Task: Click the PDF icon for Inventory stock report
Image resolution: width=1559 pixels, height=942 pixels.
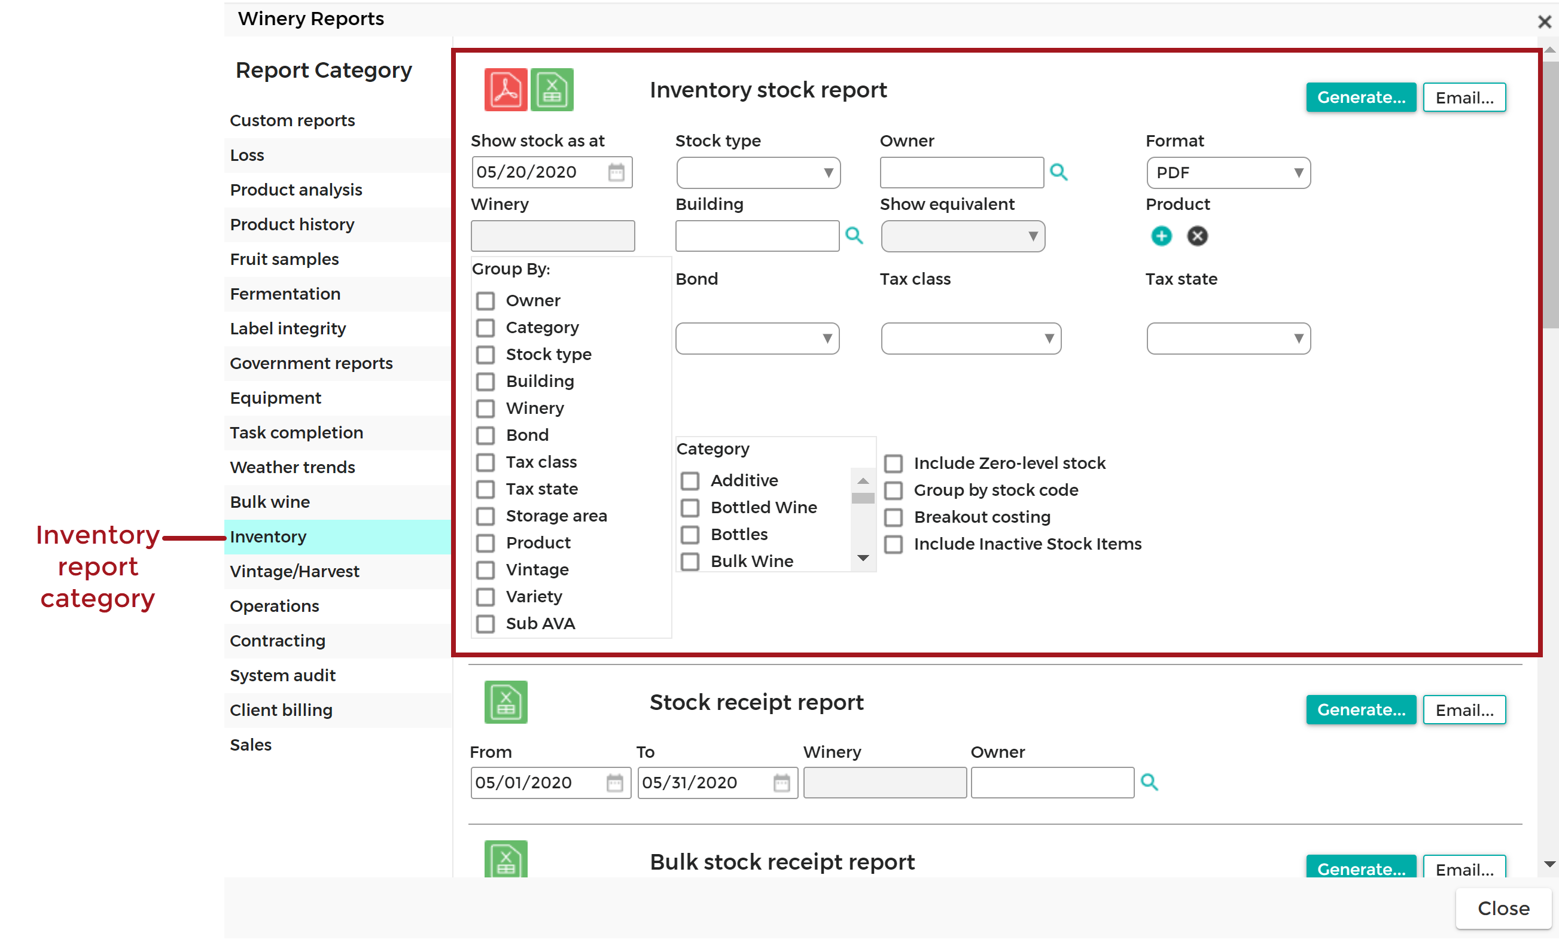Action: [x=506, y=90]
